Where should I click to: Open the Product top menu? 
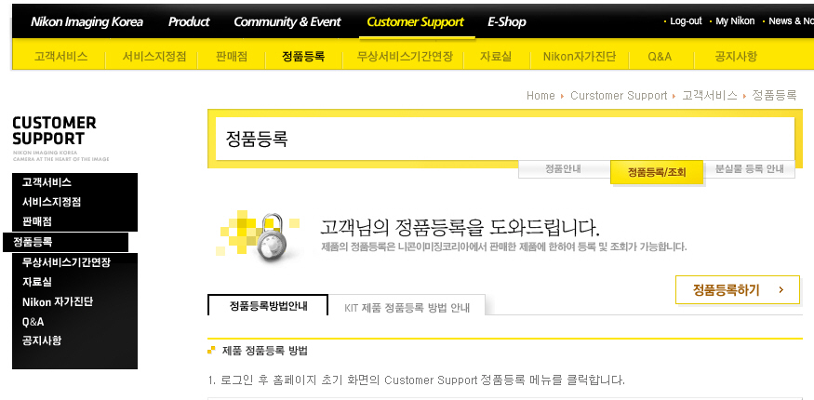point(189,21)
